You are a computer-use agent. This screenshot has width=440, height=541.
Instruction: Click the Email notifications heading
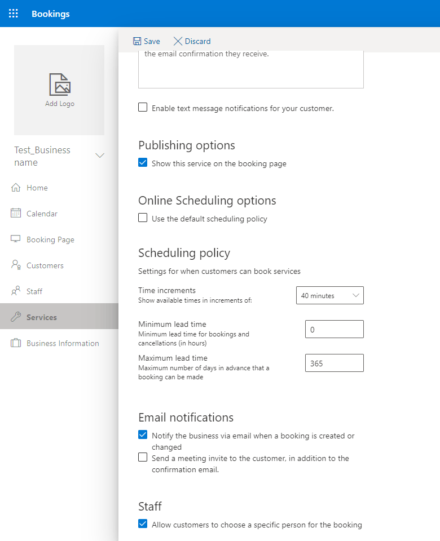click(x=186, y=418)
